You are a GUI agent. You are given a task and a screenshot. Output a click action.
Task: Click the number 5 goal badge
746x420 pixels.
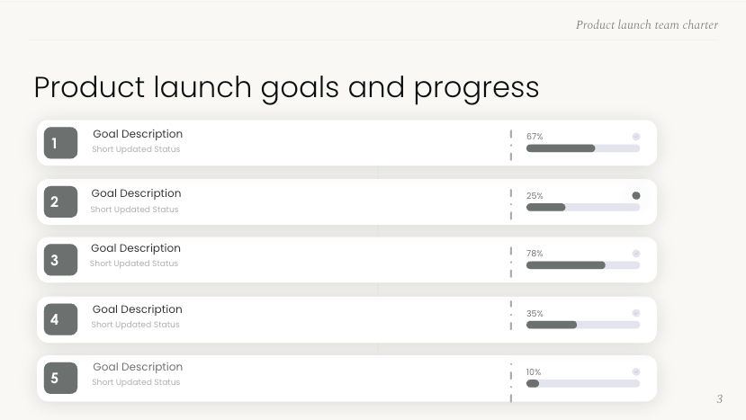click(x=60, y=378)
